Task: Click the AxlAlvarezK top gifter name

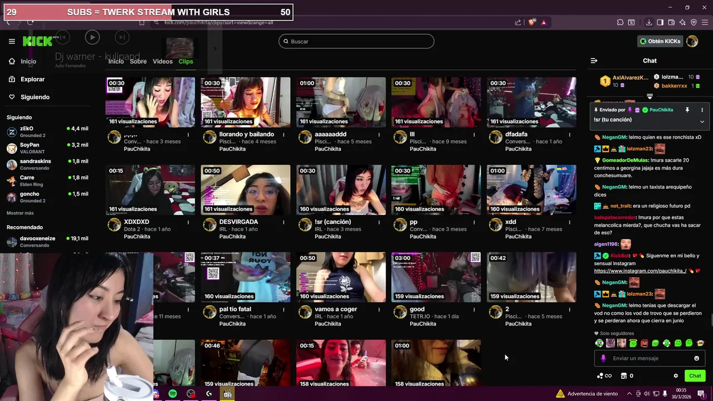Action: [631, 77]
